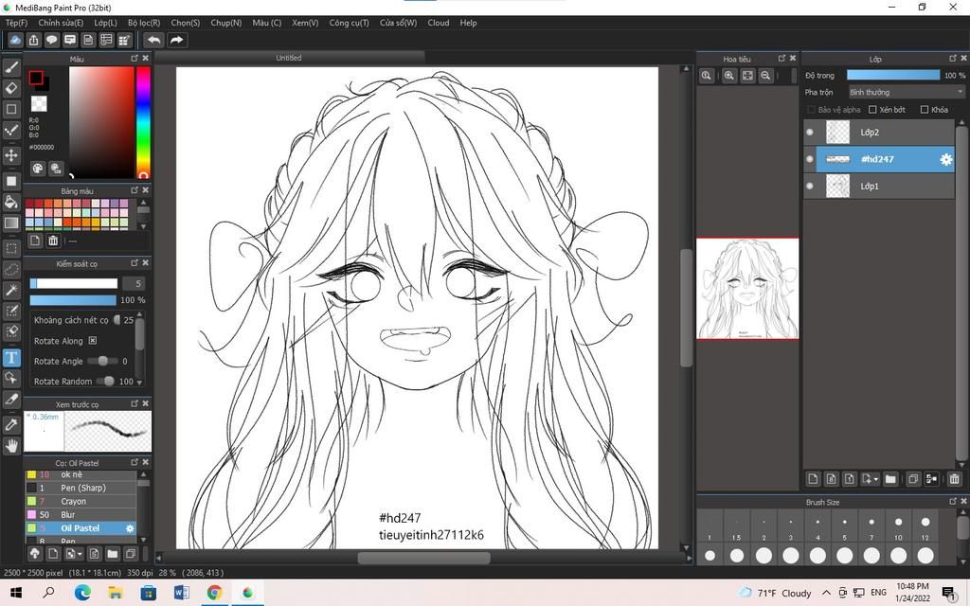970x606 pixels.
Task: Toggle the Rotate Along checkbox
Action: click(x=93, y=341)
